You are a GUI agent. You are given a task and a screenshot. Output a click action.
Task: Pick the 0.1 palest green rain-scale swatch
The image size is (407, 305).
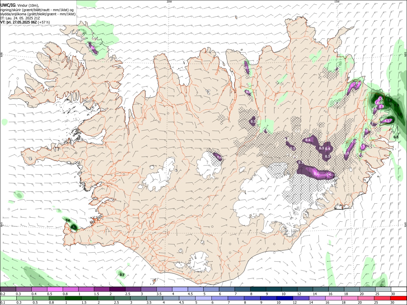[8, 298]
